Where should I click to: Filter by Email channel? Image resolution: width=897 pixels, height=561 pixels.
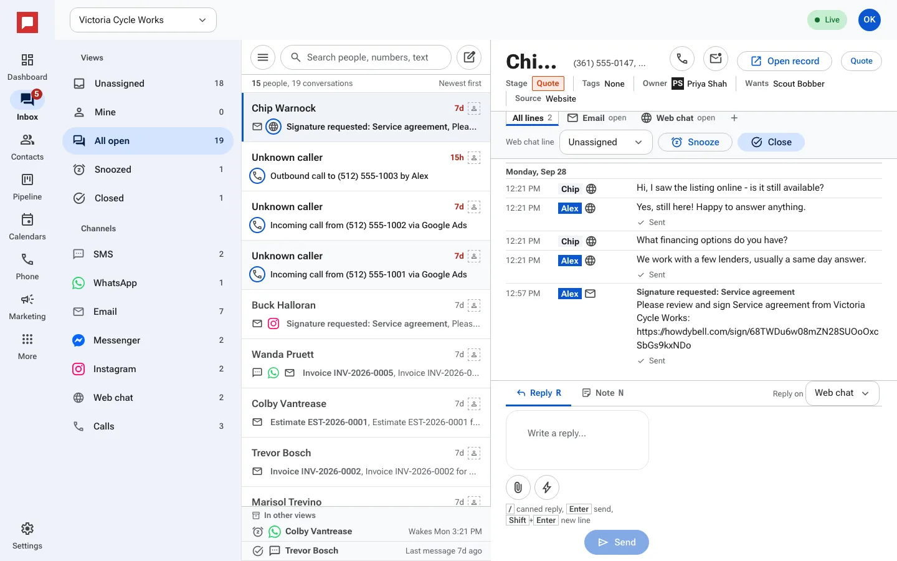point(148,312)
